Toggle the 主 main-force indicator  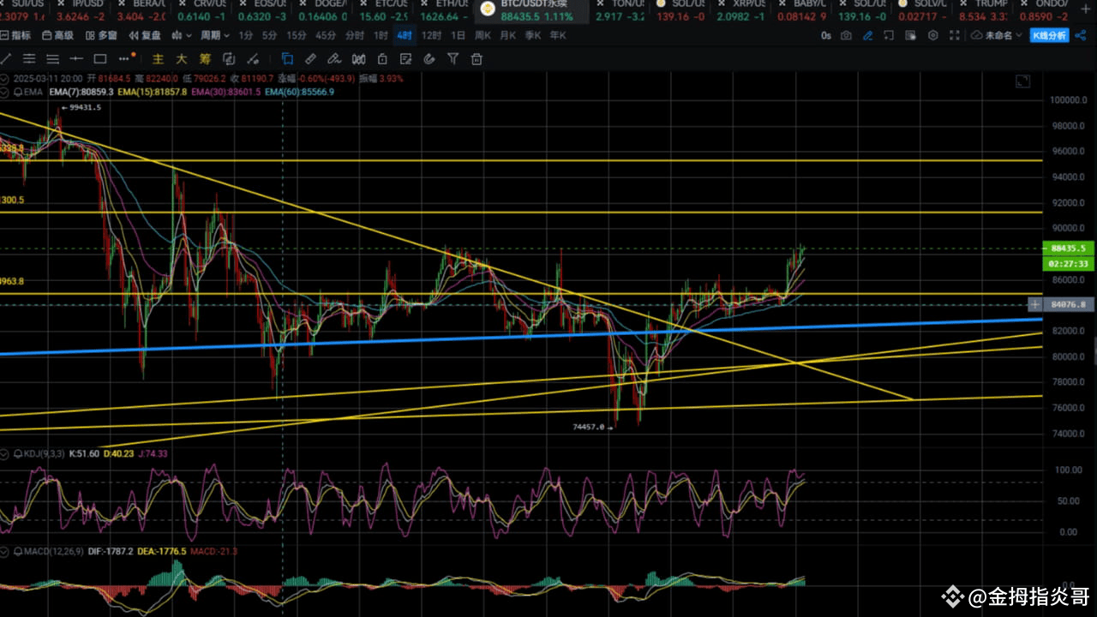pos(159,59)
